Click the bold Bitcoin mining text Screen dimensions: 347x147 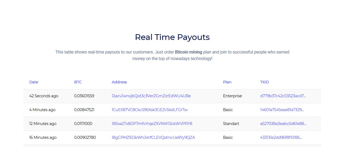(188, 52)
